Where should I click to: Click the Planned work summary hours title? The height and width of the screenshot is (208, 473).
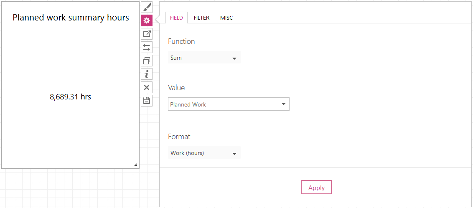tap(71, 18)
